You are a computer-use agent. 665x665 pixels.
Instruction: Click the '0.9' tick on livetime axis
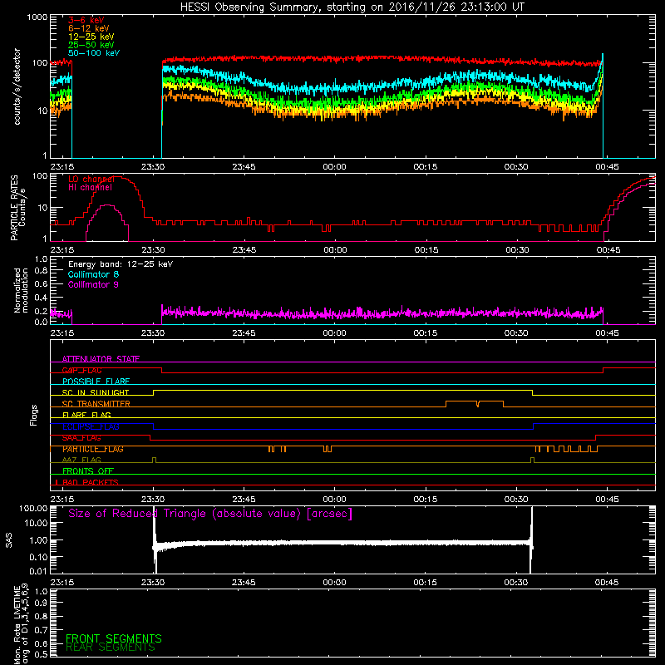[x=41, y=603]
